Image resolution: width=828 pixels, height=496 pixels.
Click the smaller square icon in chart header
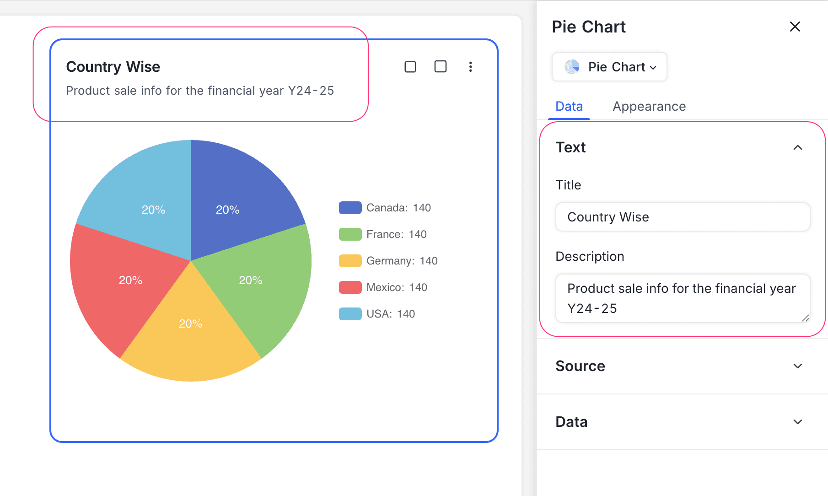tap(410, 67)
